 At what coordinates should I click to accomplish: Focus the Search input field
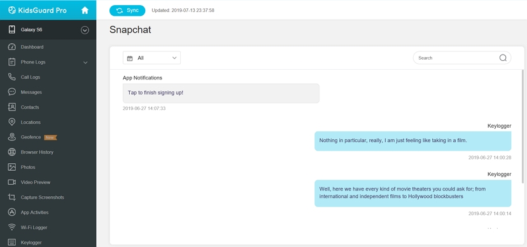pos(457,58)
